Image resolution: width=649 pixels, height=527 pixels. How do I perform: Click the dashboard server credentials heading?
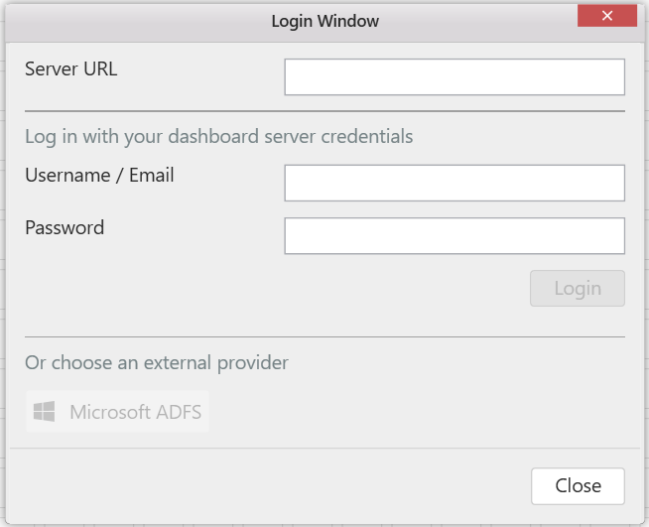(218, 136)
